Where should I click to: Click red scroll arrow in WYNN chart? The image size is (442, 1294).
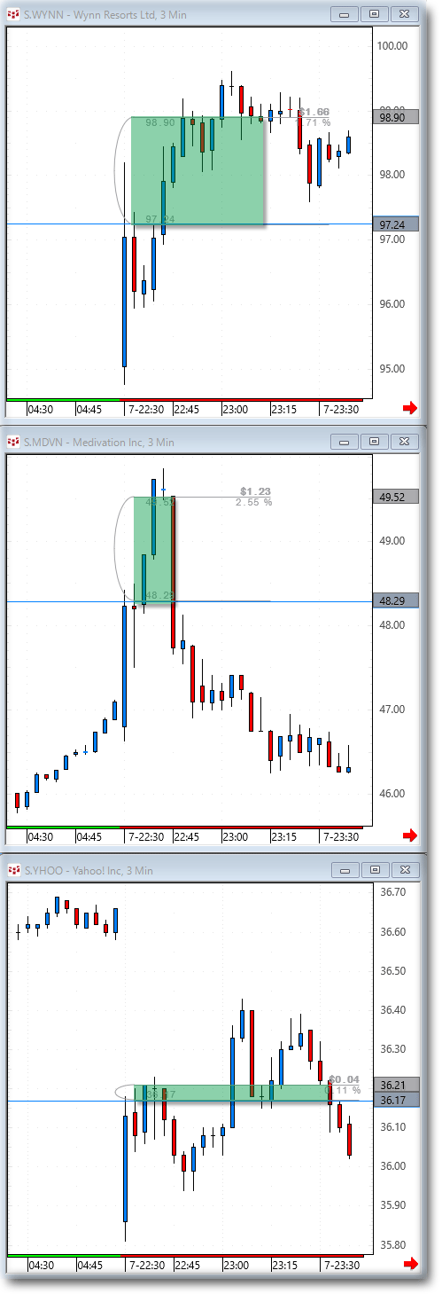[x=410, y=407]
